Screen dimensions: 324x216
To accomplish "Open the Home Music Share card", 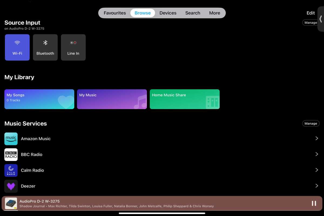I will tap(184, 99).
